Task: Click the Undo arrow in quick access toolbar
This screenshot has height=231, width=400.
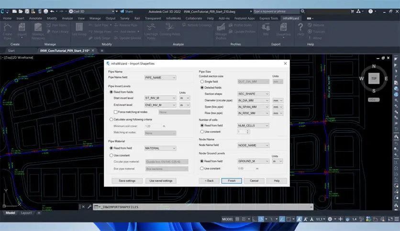Action: pyautogui.click(x=52, y=11)
